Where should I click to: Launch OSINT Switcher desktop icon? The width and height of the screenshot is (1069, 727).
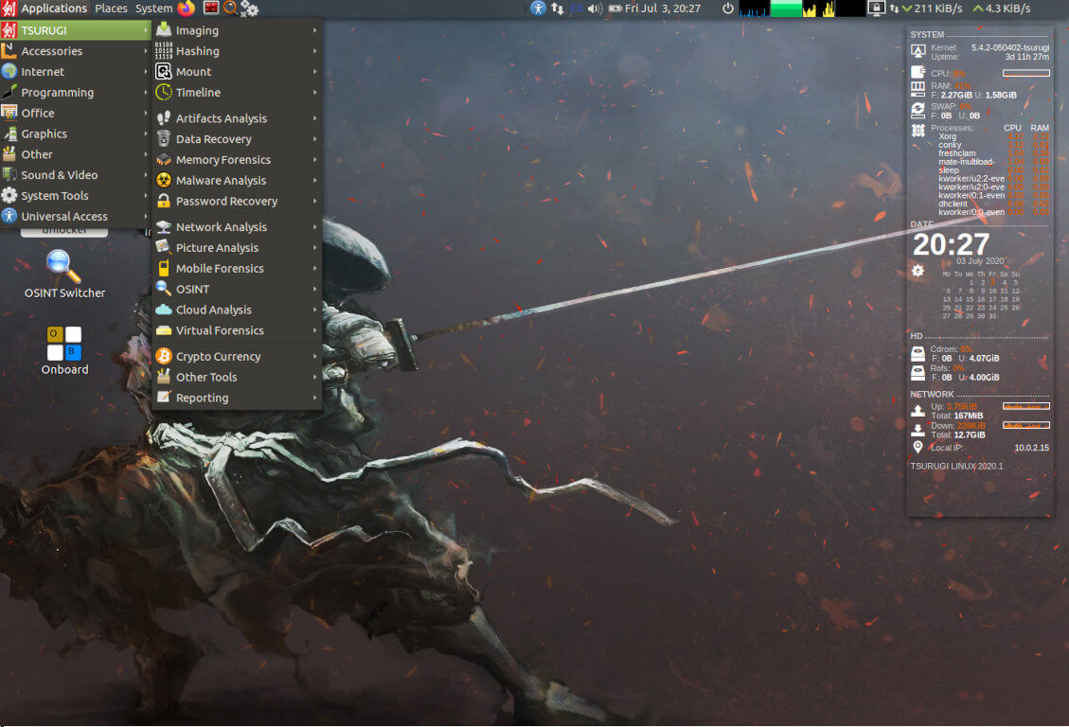pyautogui.click(x=64, y=275)
